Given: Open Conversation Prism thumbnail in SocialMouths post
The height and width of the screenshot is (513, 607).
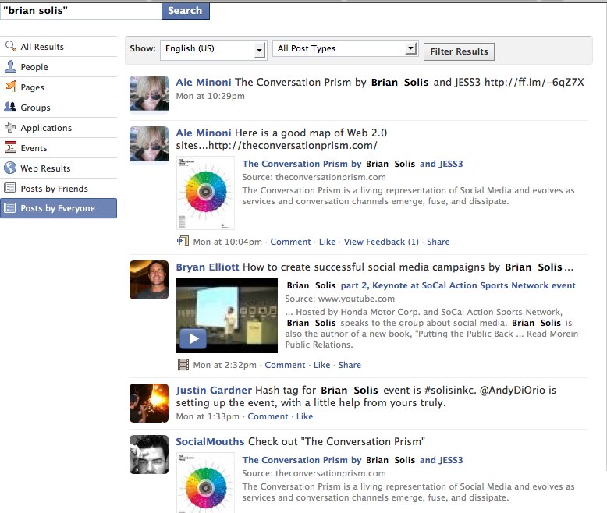Looking at the screenshot, I should pyautogui.click(x=205, y=483).
